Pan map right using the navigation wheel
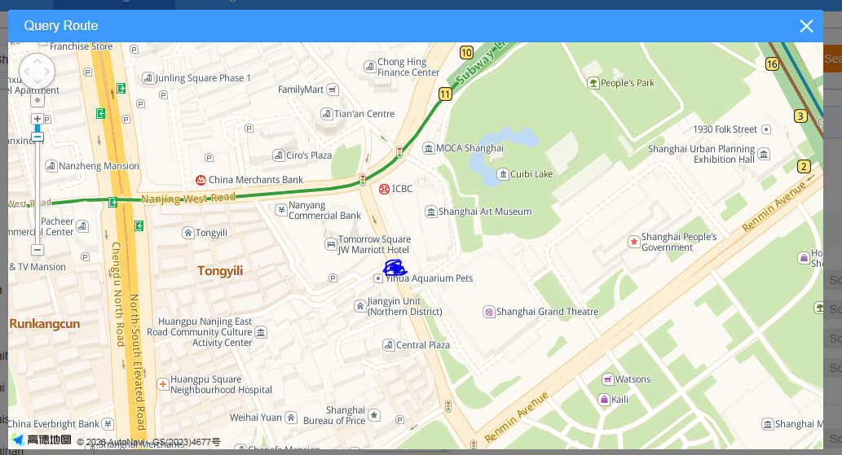The height and width of the screenshot is (455, 842). 49,72
